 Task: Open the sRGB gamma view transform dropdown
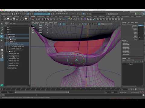coord(106,24)
